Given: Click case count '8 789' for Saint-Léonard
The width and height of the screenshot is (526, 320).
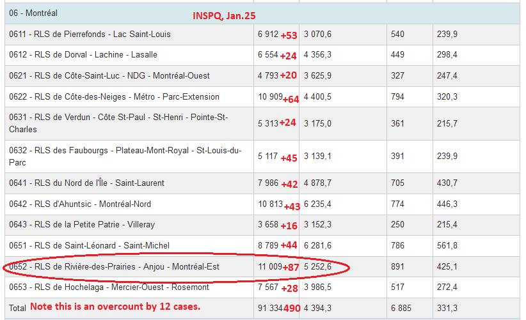Looking at the screenshot, I should click(x=268, y=245).
